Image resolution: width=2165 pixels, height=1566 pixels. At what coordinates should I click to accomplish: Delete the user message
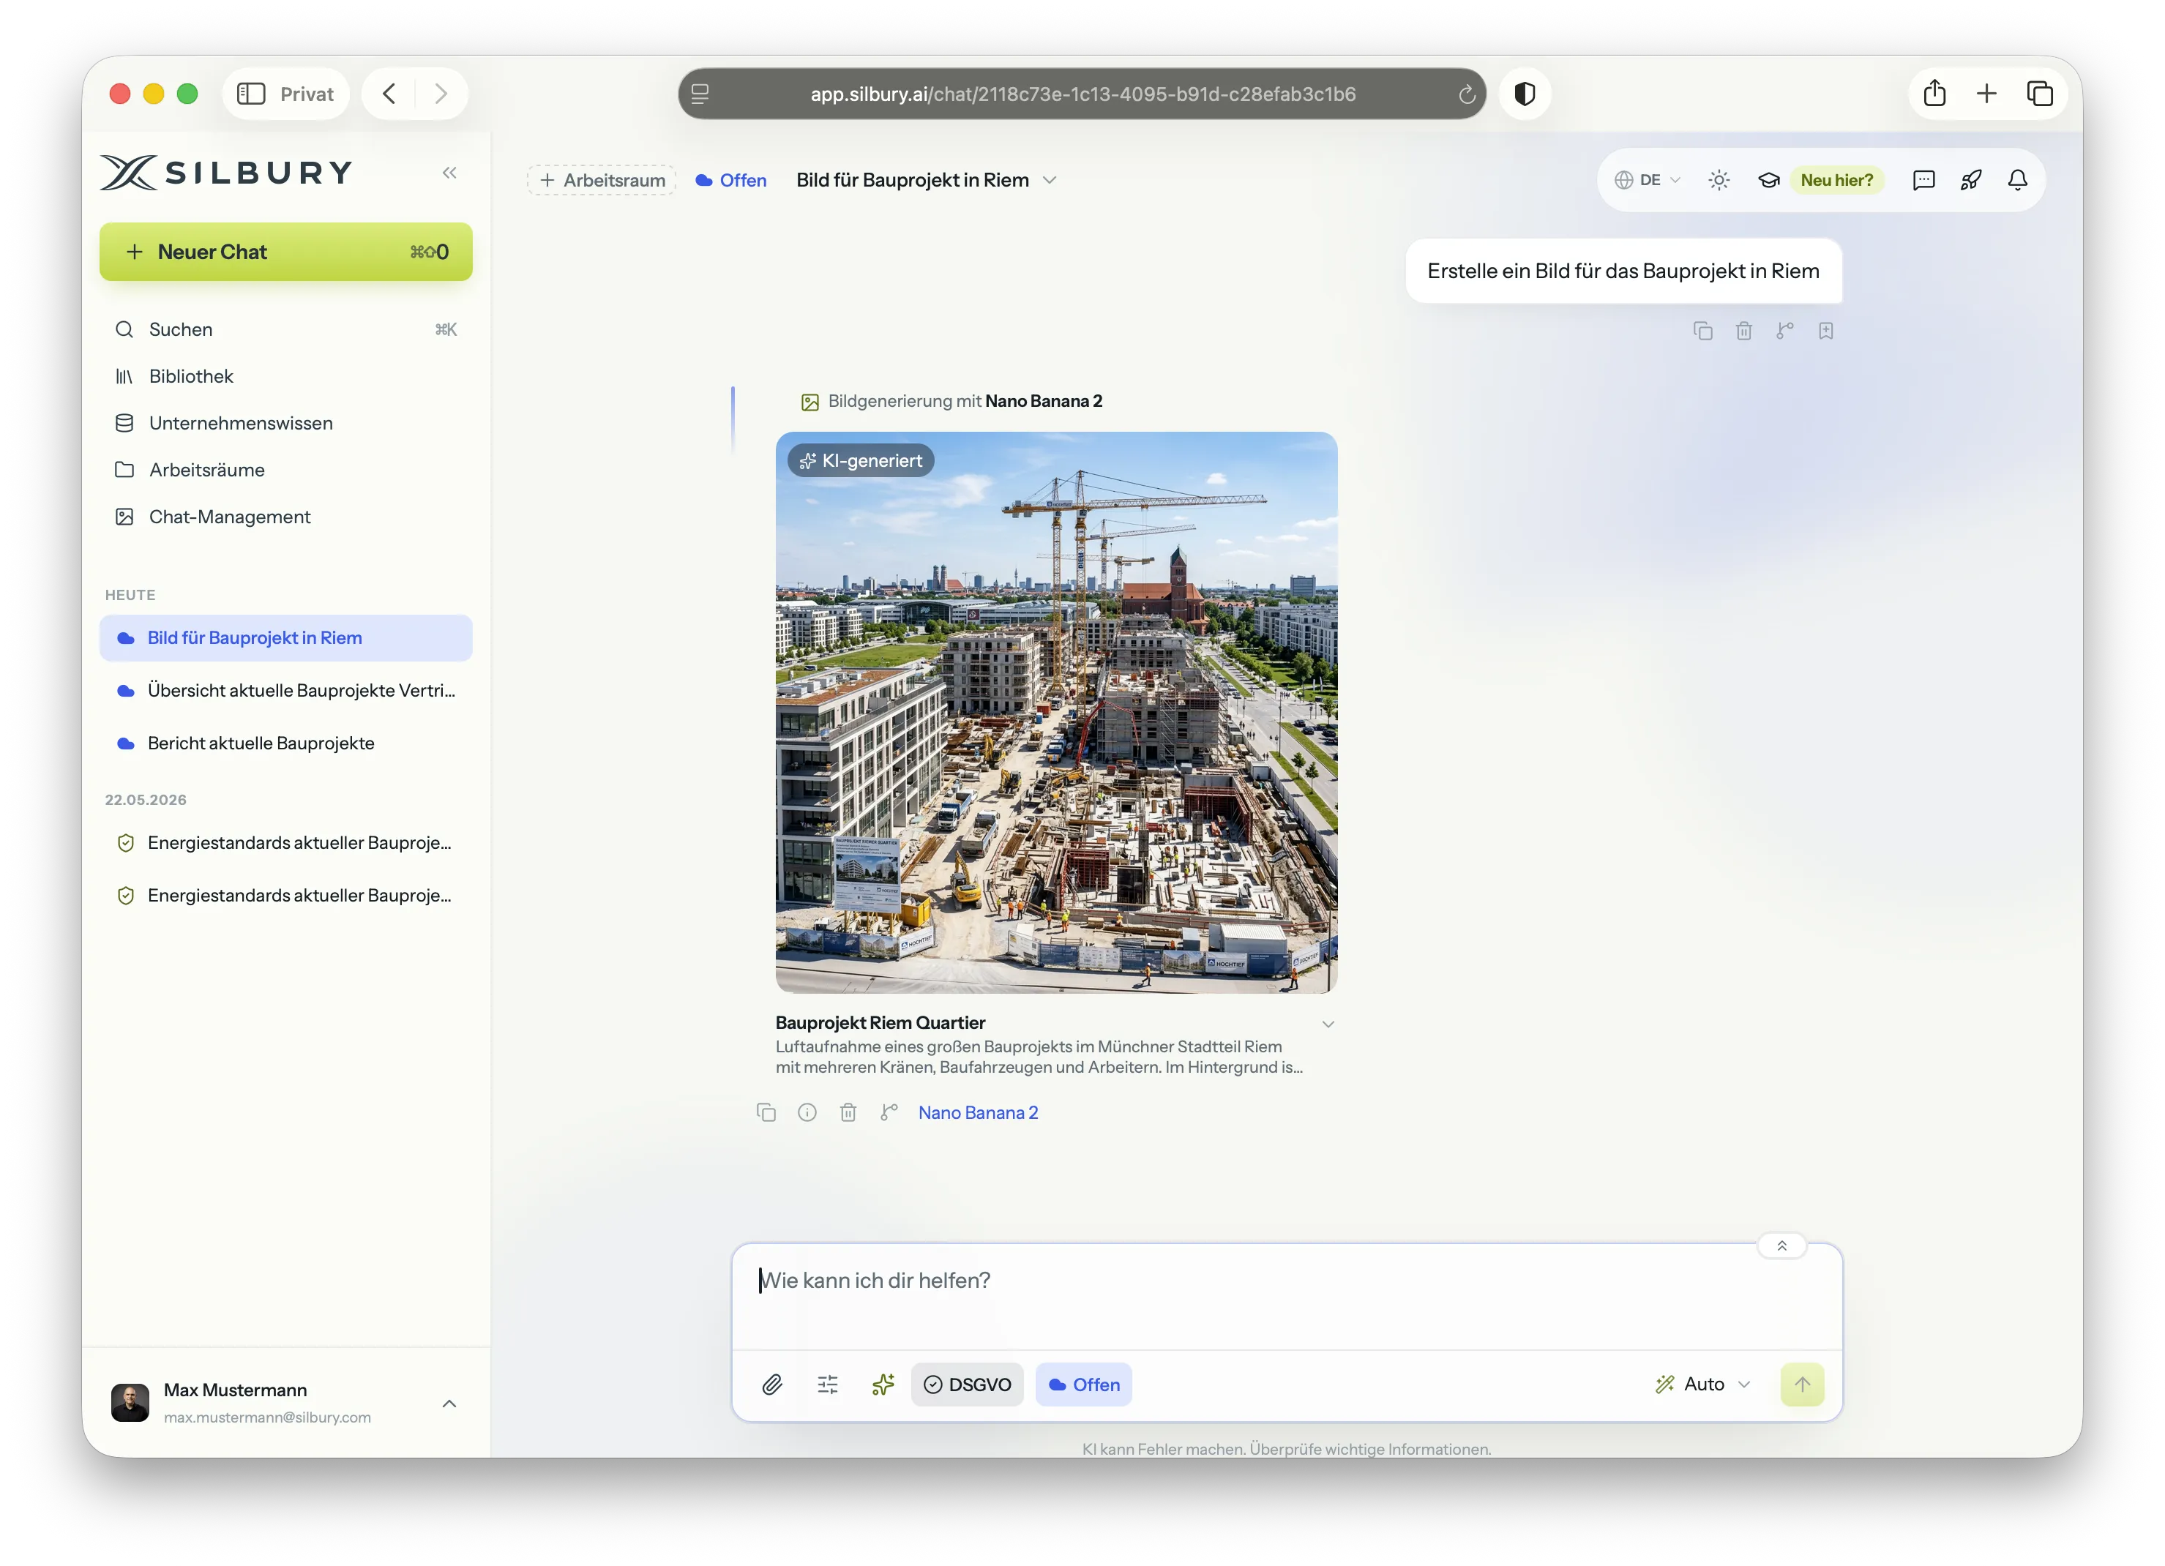coord(1744,331)
